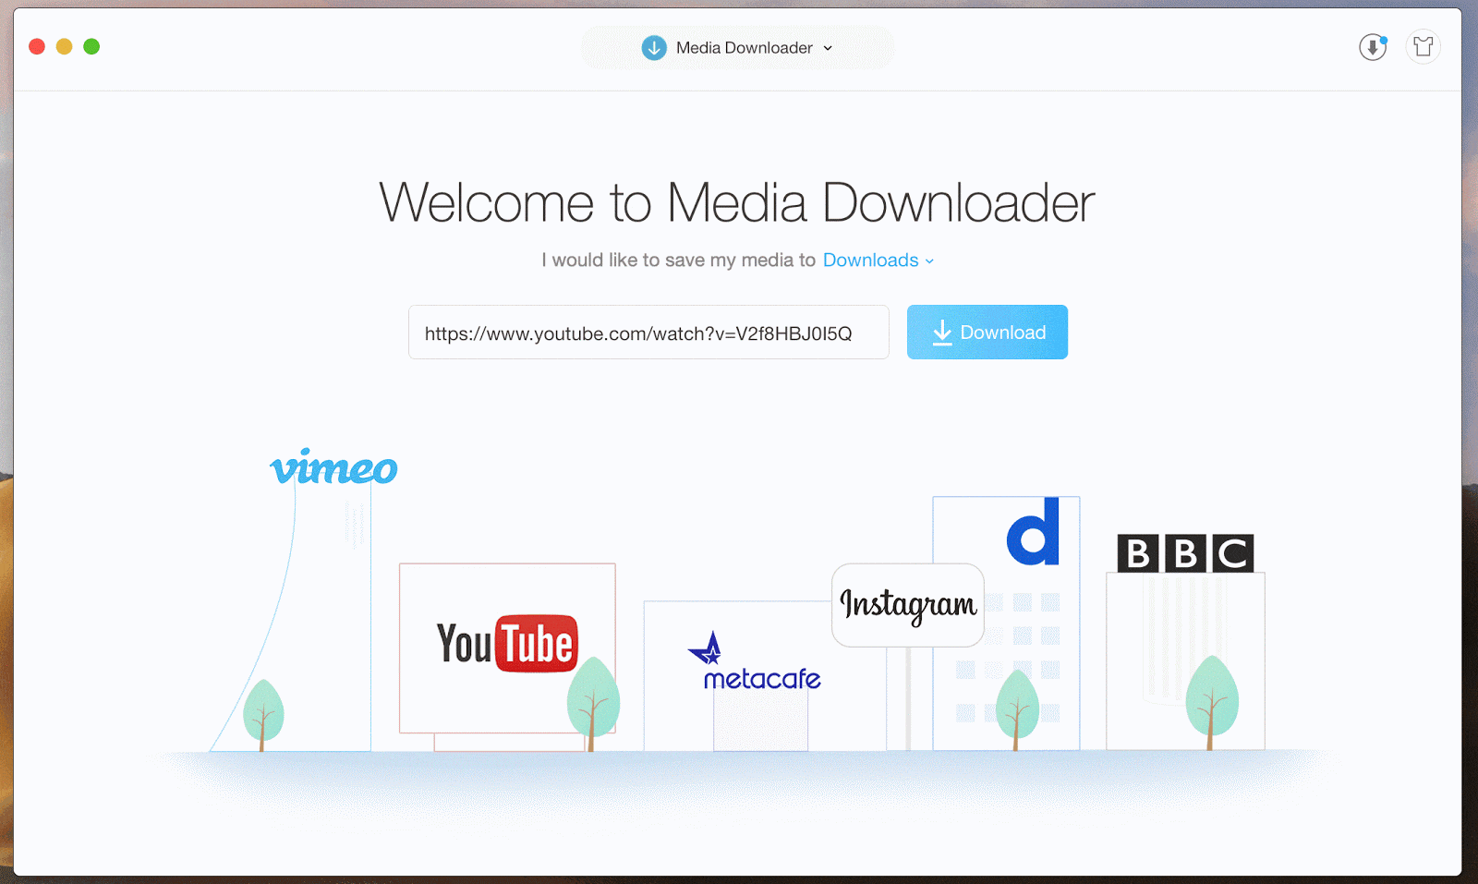This screenshot has height=884, width=1478.
Task: Click the Dailymotion d logo
Action: (x=1033, y=531)
